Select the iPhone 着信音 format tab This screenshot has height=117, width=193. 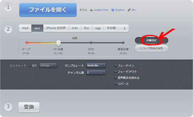coord(56,28)
